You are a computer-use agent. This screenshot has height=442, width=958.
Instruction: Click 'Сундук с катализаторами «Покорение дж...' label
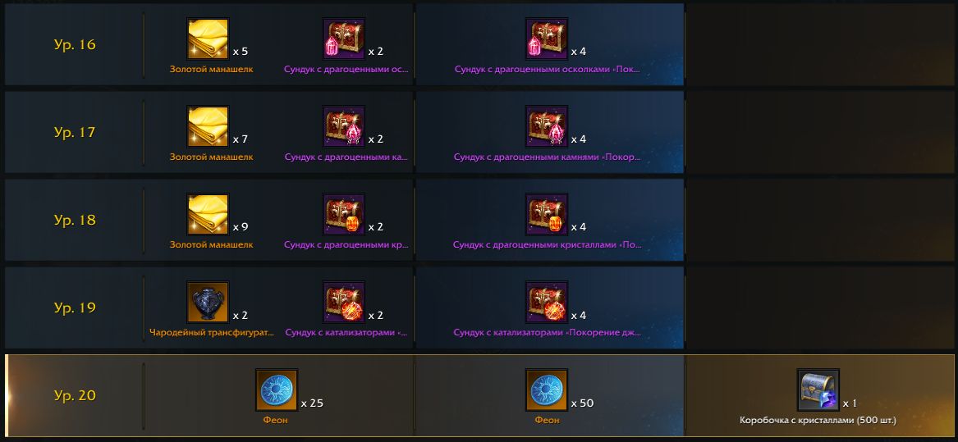[x=547, y=333]
